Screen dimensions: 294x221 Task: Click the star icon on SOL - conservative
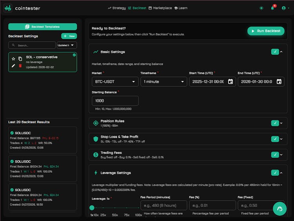tap(13, 59)
